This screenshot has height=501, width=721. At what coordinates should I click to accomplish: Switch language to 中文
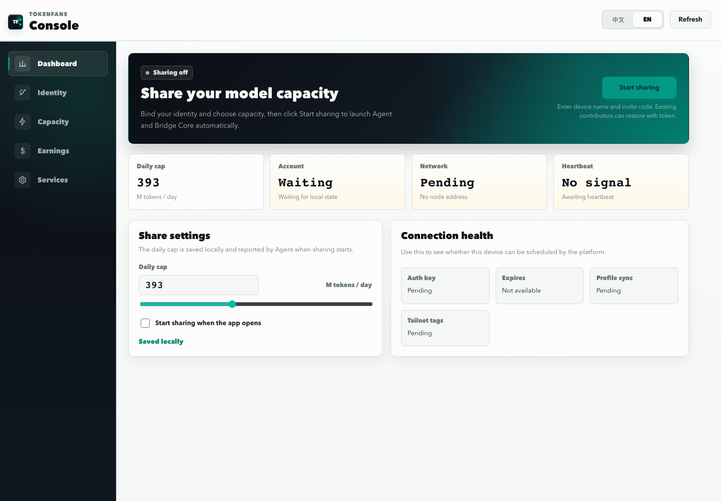[618, 20]
